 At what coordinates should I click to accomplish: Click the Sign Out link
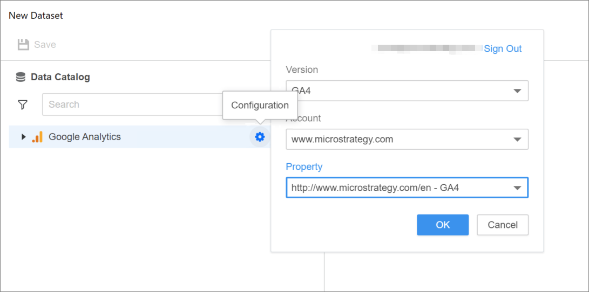click(503, 48)
